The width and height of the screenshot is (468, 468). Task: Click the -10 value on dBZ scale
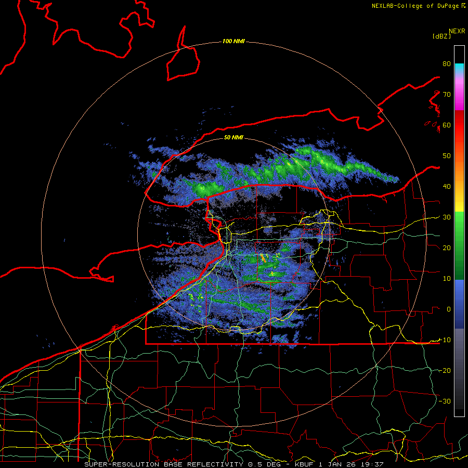(x=445, y=340)
